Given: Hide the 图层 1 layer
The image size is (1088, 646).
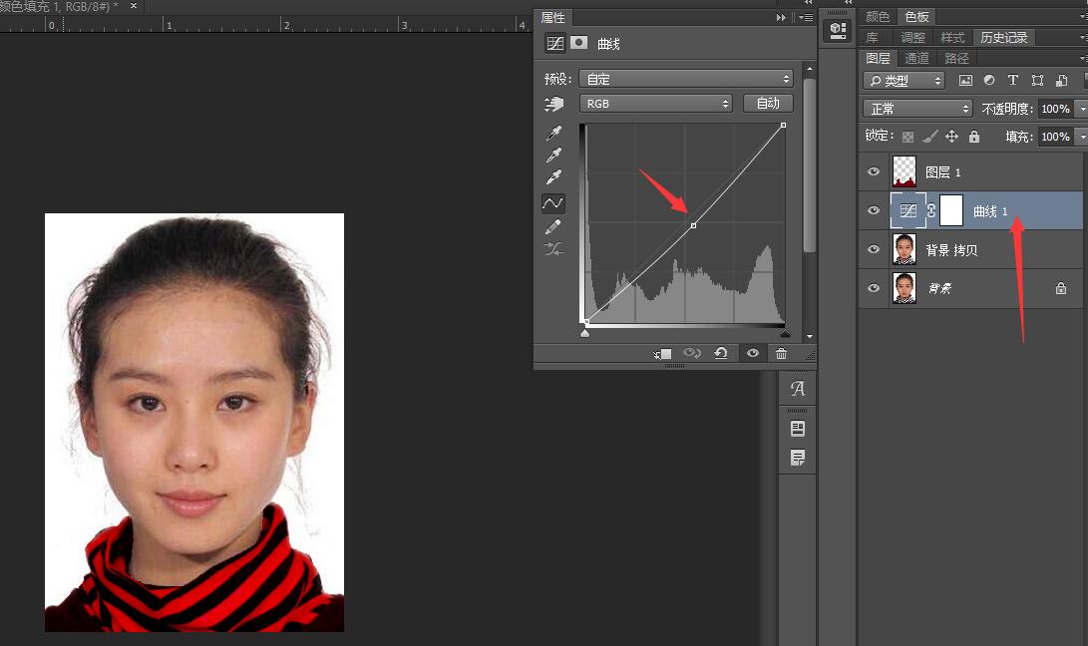Looking at the screenshot, I should point(874,170).
